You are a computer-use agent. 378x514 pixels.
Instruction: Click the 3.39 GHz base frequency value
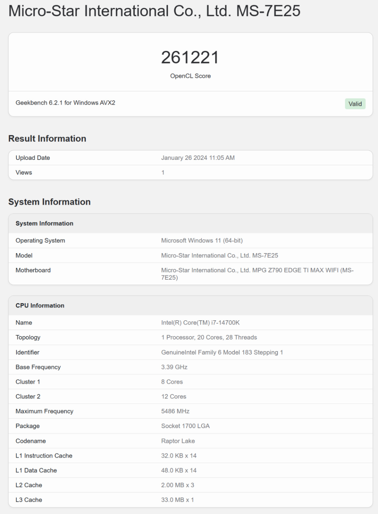174,367
